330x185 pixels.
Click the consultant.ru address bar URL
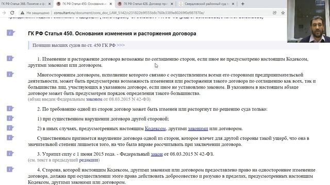[129, 13]
